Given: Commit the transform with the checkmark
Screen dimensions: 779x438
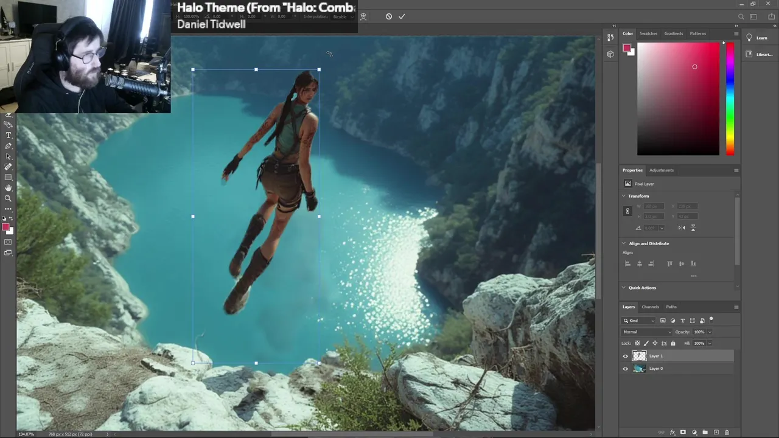Looking at the screenshot, I should point(402,16).
